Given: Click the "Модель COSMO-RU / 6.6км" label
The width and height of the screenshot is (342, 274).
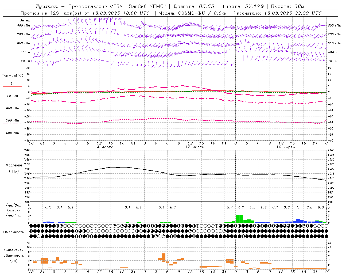Looking at the screenshot, I should point(193,13).
